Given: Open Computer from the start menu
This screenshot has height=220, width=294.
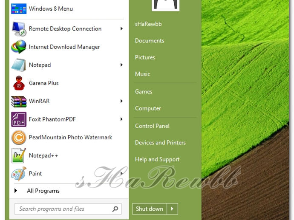Looking at the screenshot, I should (x=148, y=108).
